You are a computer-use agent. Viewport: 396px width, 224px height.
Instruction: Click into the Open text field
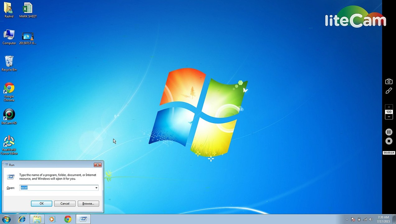coord(57,188)
